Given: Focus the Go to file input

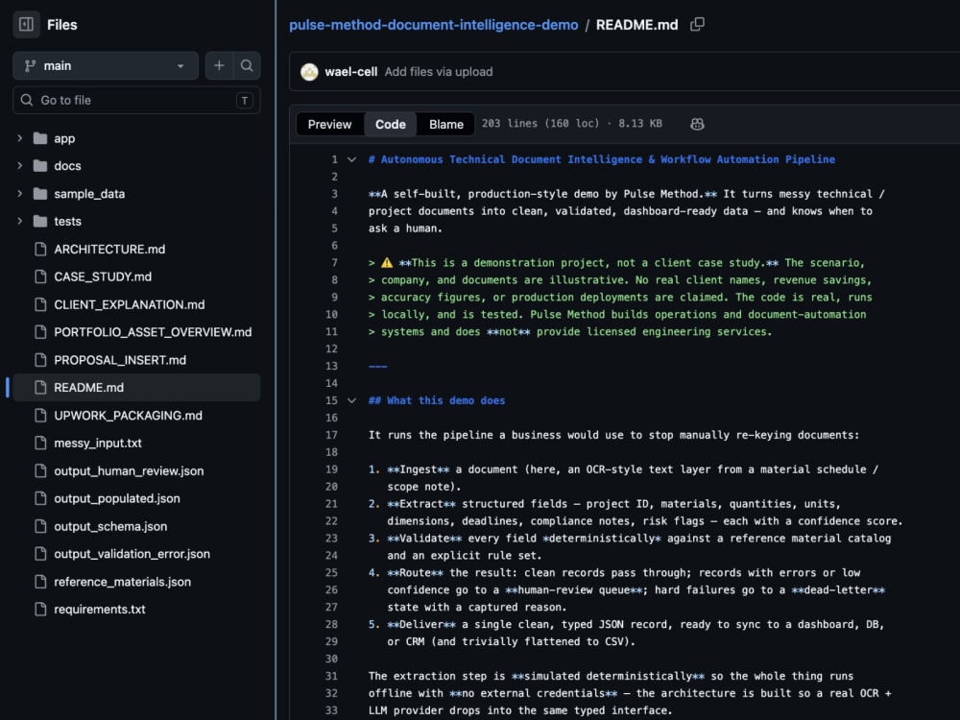Looking at the screenshot, I should [x=136, y=100].
